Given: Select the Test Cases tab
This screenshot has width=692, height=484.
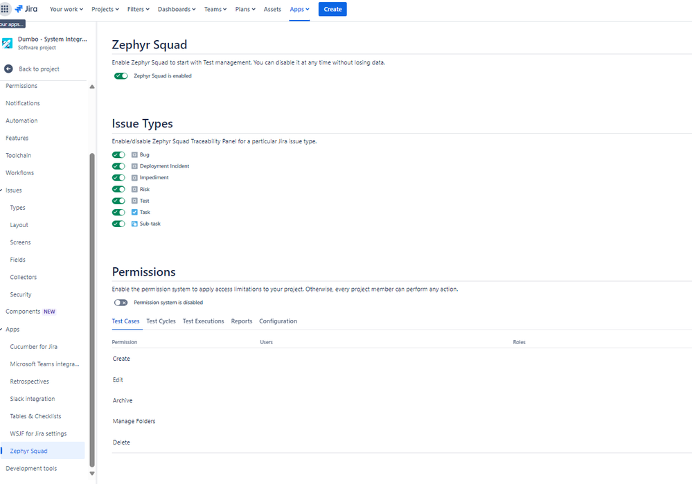Looking at the screenshot, I should pos(126,321).
